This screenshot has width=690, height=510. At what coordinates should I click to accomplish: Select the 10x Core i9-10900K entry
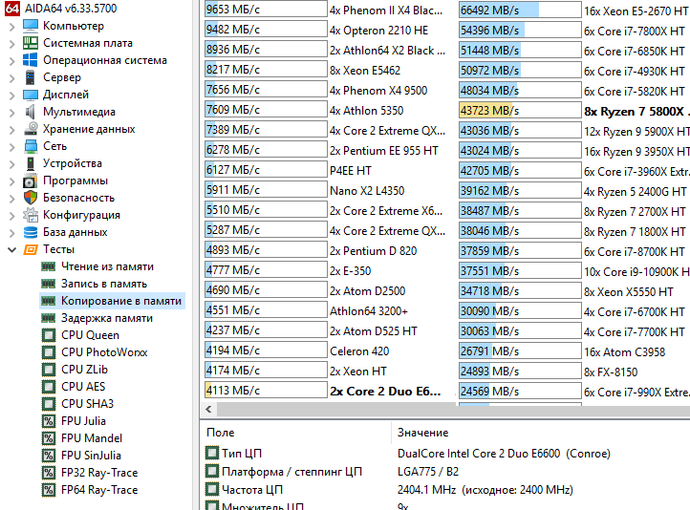click(636, 271)
